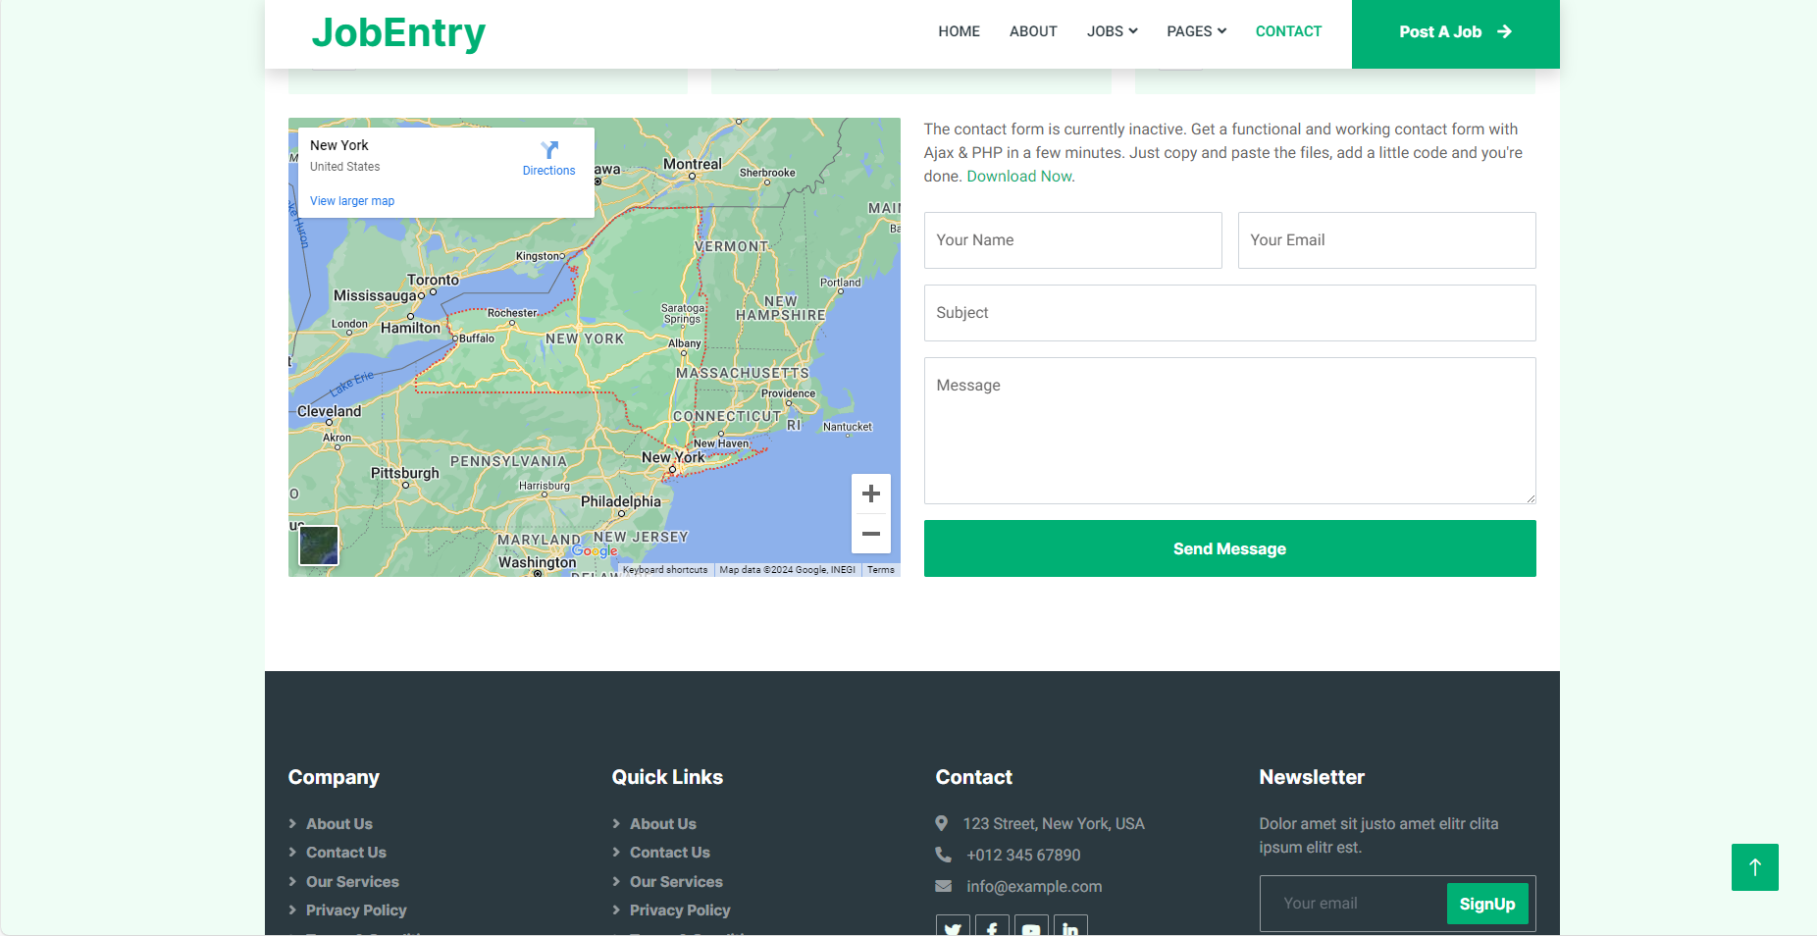
Task: Select the Contact nav item
Action: [1288, 31]
